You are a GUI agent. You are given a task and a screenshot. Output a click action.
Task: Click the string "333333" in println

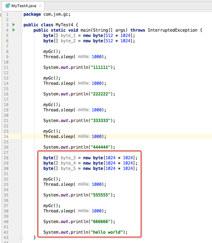(100, 121)
